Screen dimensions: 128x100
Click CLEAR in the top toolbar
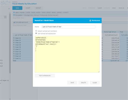(100, 8)
